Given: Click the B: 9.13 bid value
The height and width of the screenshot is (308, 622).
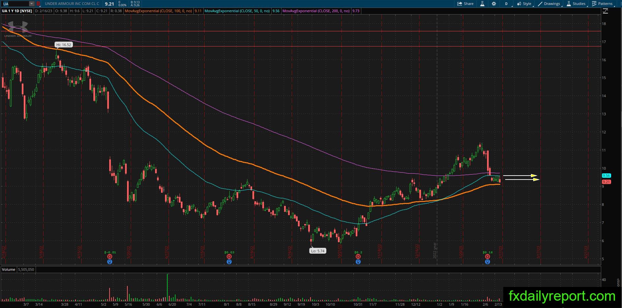Looking at the screenshot, I should pyautogui.click(x=135, y=2).
